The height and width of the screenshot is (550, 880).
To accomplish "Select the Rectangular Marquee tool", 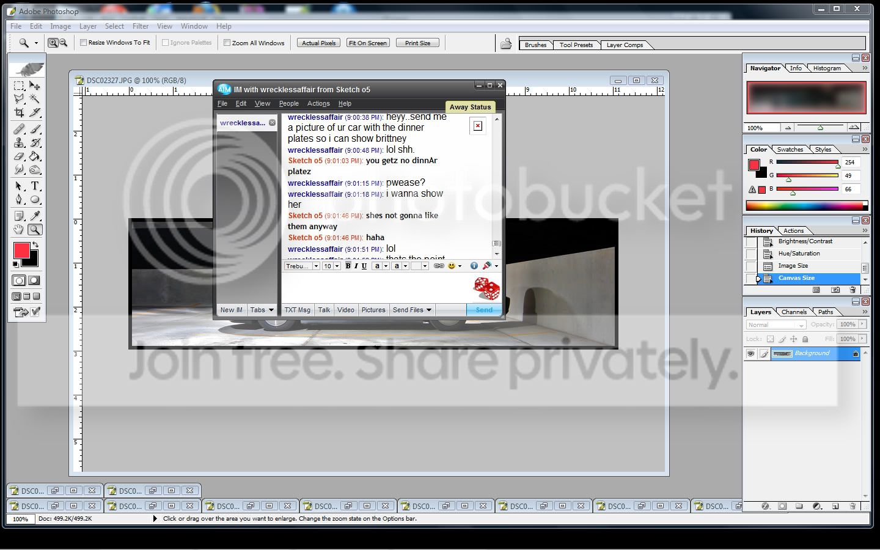I will tap(19, 86).
